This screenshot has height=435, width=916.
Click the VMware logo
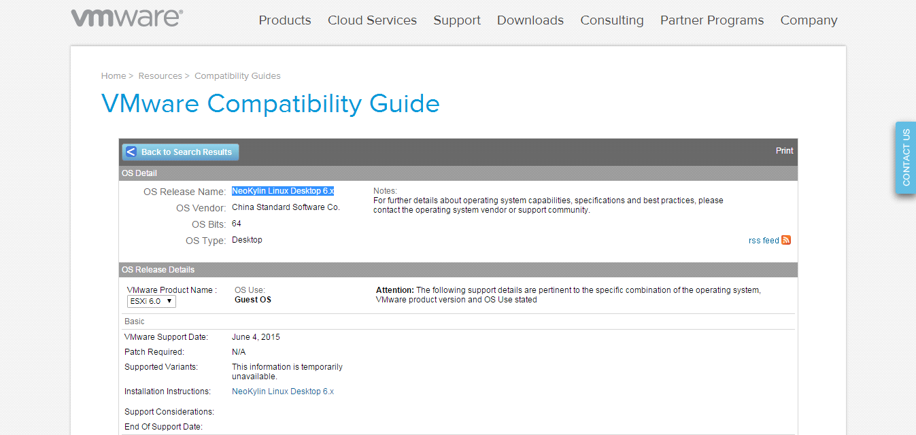(x=127, y=18)
